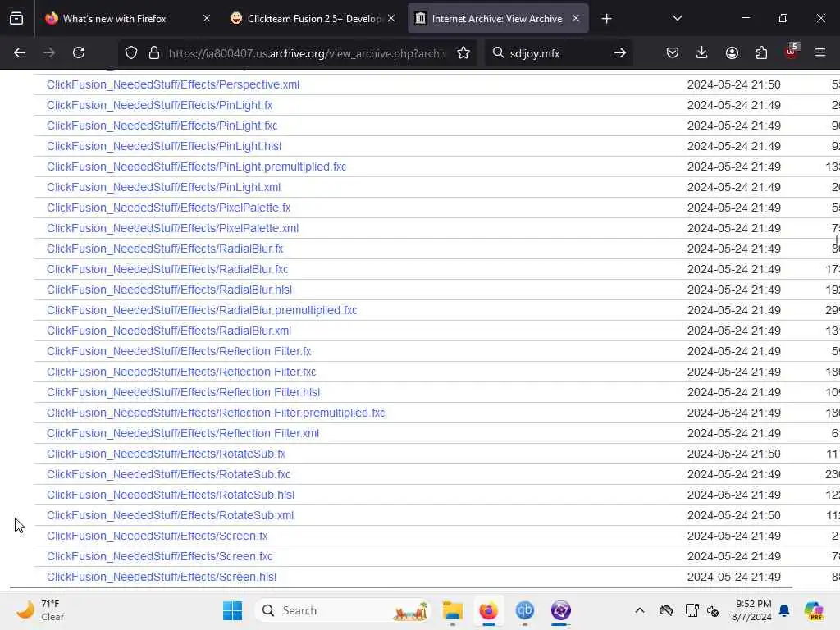Open Effects/PinLight.hlsl link
Screen dimensions: 840x630
click(163, 146)
